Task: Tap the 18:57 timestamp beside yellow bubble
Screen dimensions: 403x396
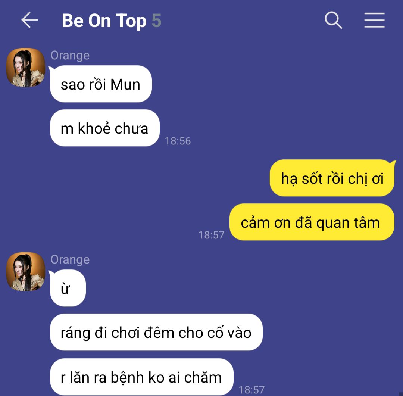Action: coord(211,235)
